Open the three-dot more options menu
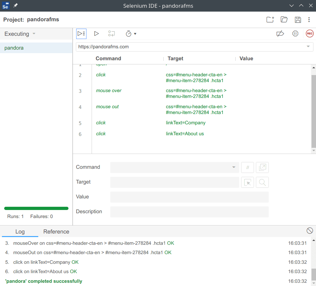Viewport: 316px width, 286px height. [309, 20]
